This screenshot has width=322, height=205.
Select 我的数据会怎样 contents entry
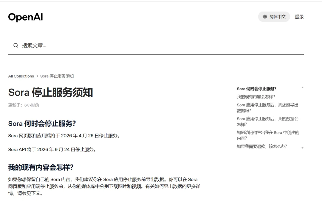pyautogui.click(x=267, y=121)
